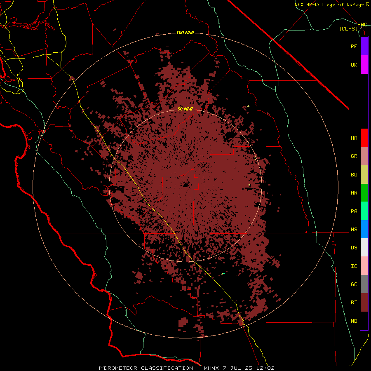Select the GC gray legend swatch

tap(364, 284)
